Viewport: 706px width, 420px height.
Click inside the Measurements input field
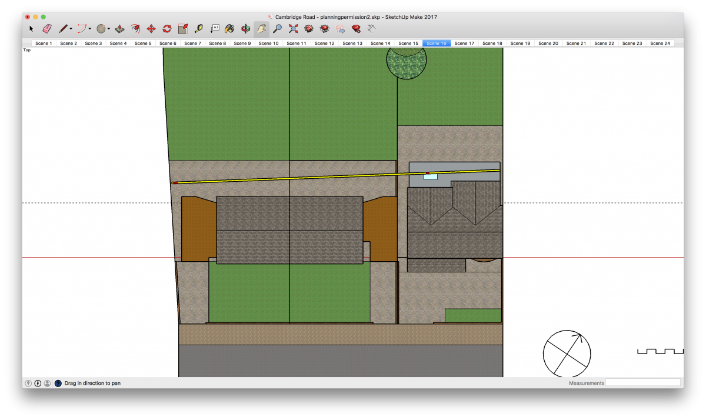[x=643, y=382]
